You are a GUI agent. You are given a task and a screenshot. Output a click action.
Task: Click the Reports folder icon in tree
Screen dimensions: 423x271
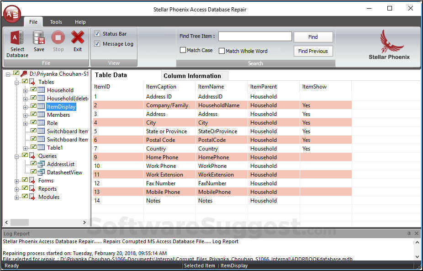tap(32, 189)
